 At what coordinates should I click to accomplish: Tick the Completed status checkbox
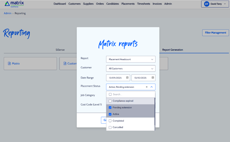[110, 121]
